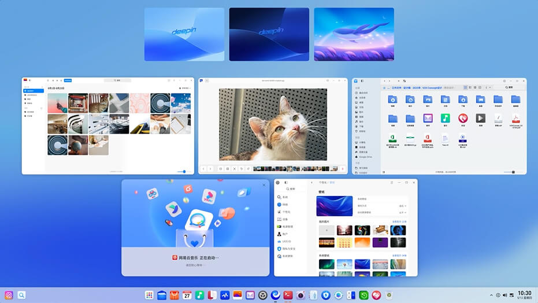Launch the green music app in dock
This screenshot has height=303, width=538.
[199, 295]
